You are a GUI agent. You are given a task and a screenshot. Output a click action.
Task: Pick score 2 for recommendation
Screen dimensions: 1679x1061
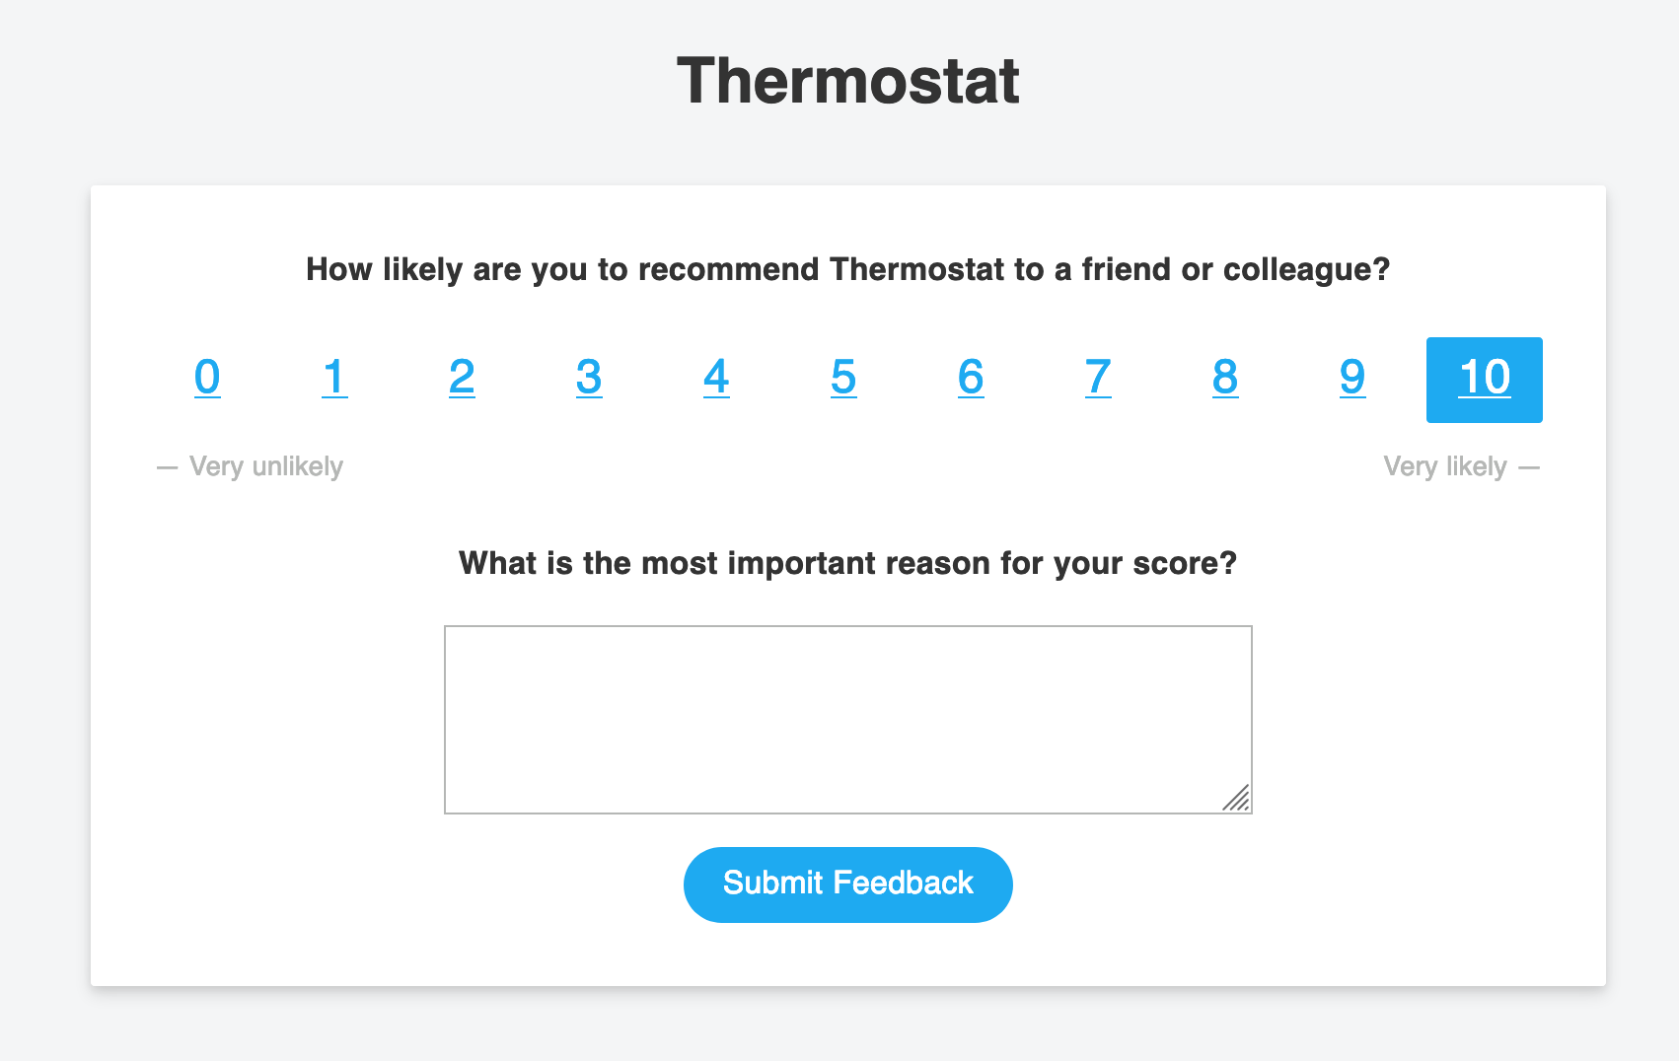coord(462,379)
